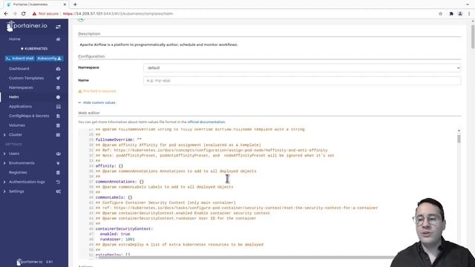The image size is (475, 267).
Task: Open the official documentation link
Action: point(206,122)
